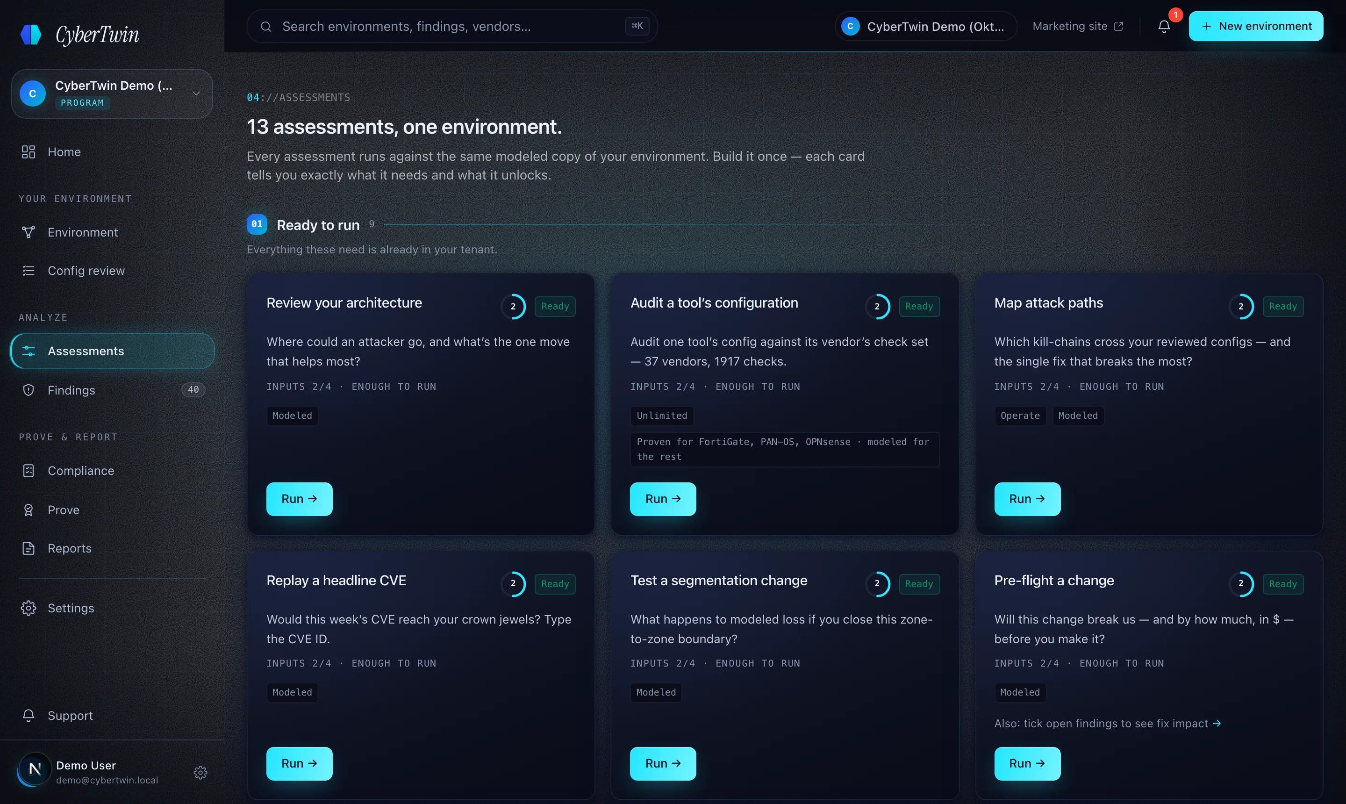Image resolution: width=1346 pixels, height=804 pixels.
Task: Open the Findings shield icon
Action: pyautogui.click(x=28, y=390)
